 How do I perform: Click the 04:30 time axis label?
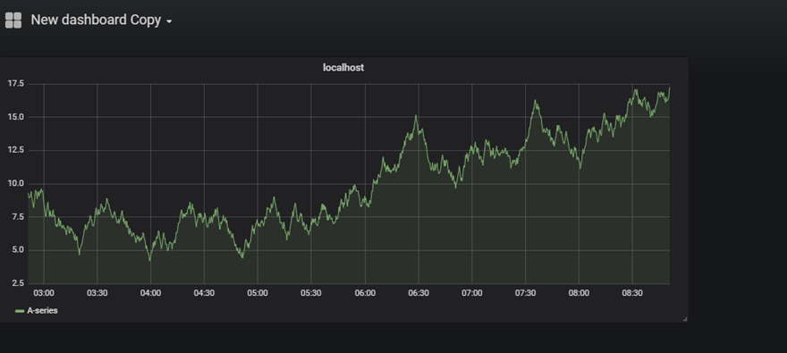pyautogui.click(x=204, y=293)
